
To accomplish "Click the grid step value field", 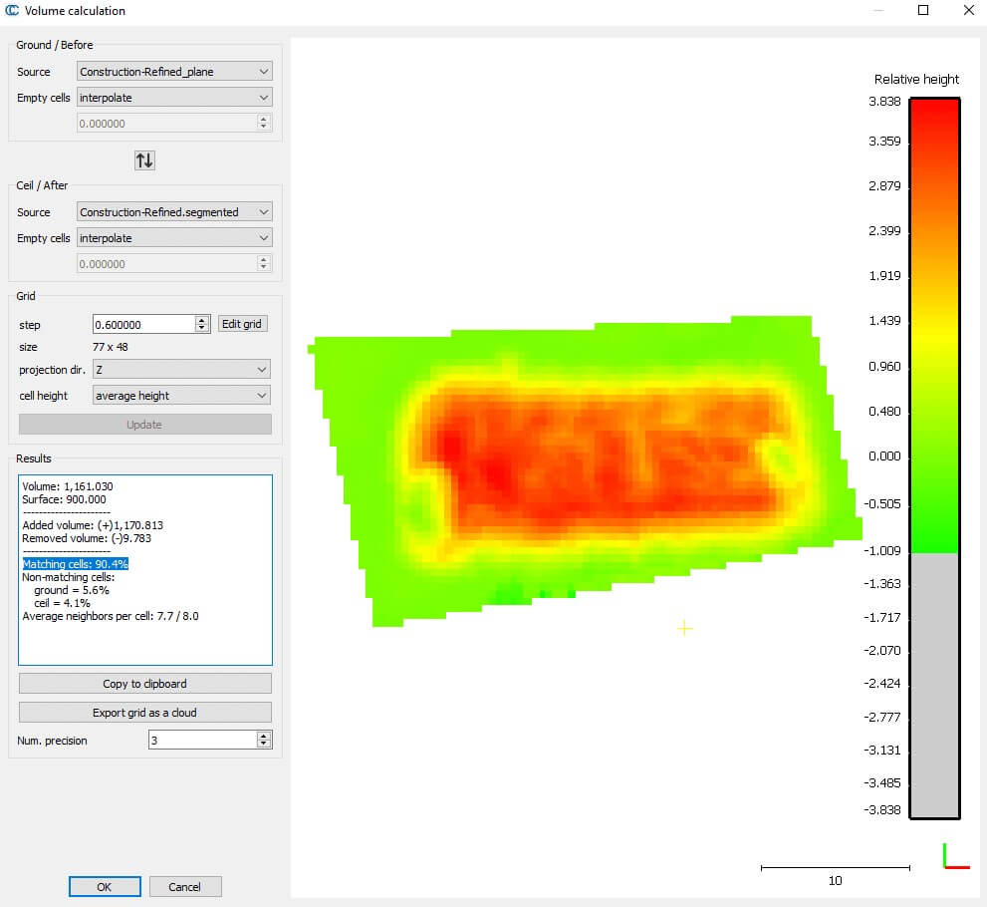I will (142, 324).
